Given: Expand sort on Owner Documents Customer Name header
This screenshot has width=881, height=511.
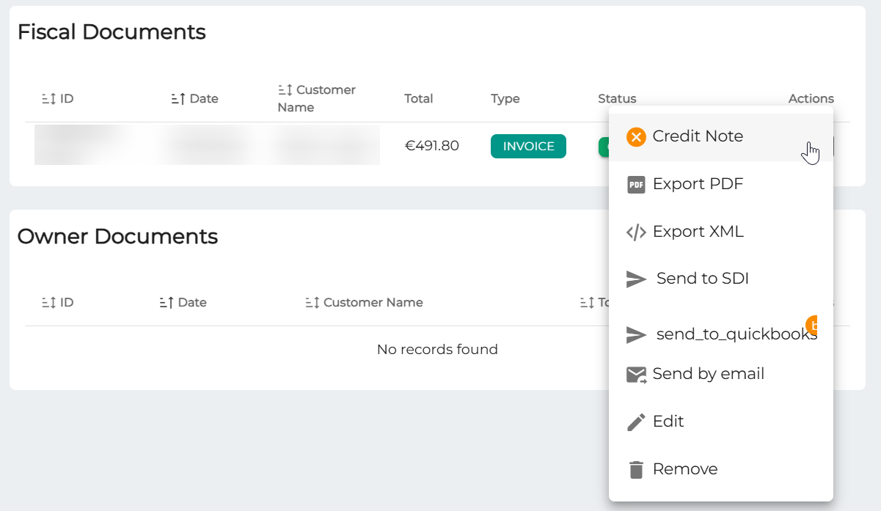Looking at the screenshot, I should [x=310, y=301].
